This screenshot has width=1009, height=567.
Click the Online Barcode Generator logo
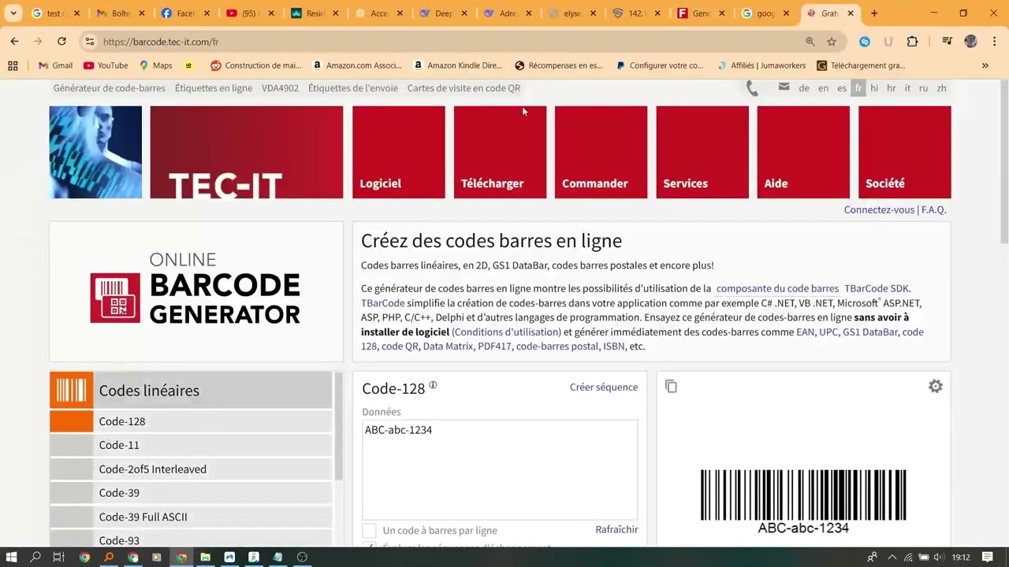(195, 288)
